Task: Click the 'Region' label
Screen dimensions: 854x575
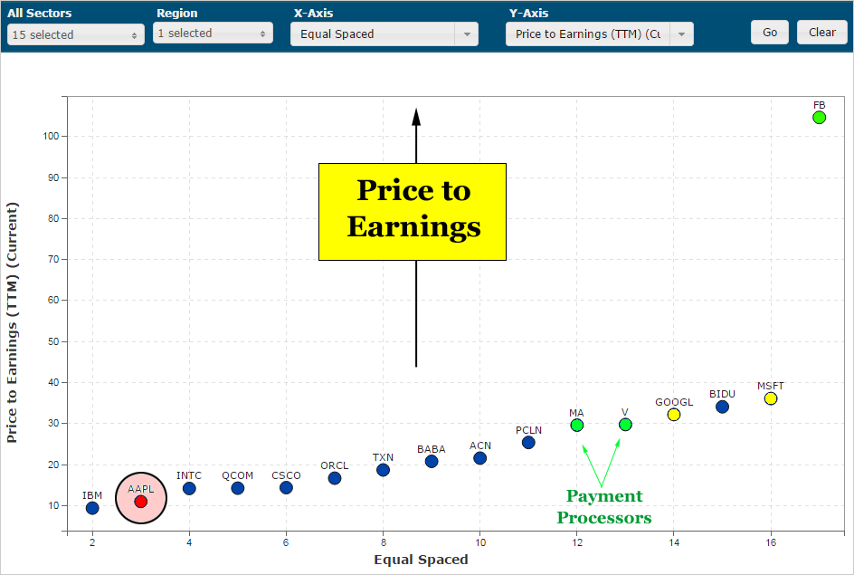Action: (x=177, y=13)
